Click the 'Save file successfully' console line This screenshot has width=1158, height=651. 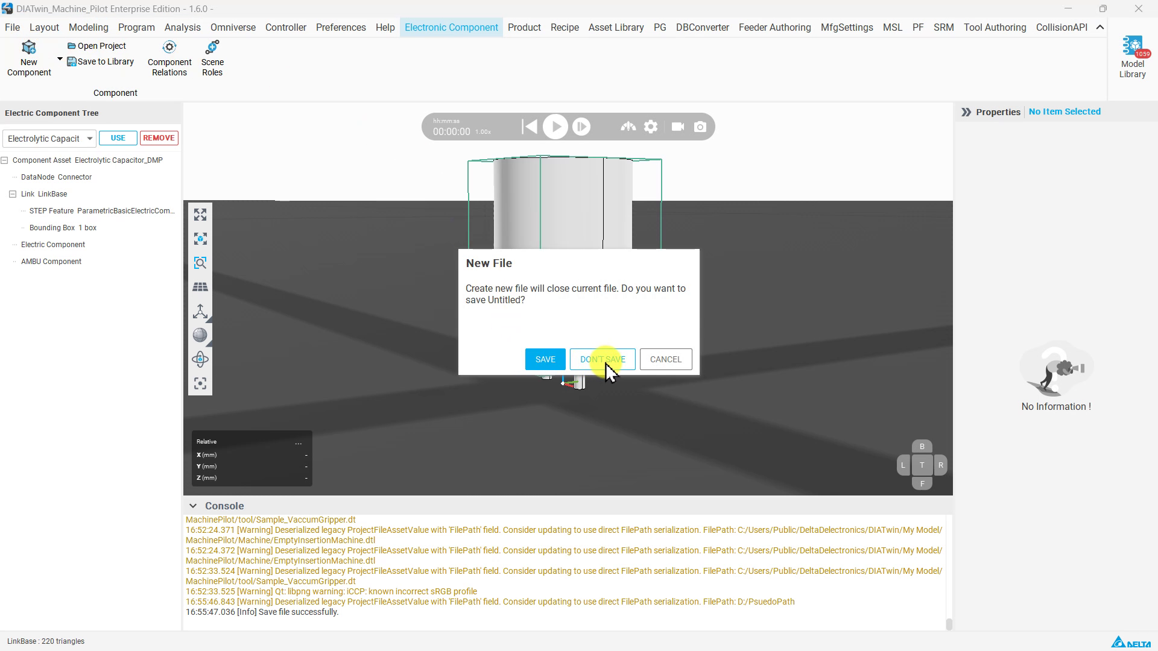point(262,612)
